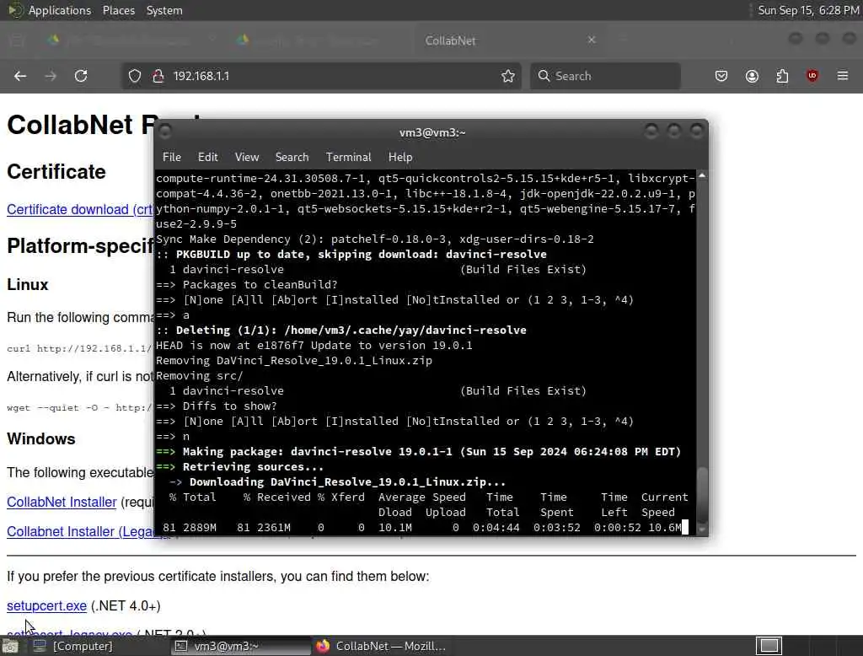The width and height of the screenshot is (863, 656).
Task: Reload the CollabNet page
Action: coord(81,76)
